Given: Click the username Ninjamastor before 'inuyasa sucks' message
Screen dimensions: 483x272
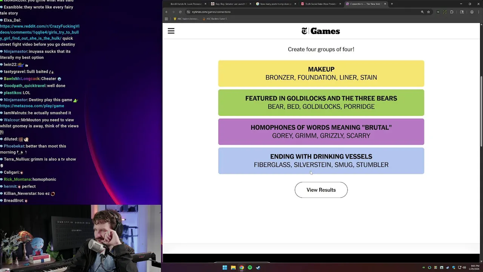Looking at the screenshot, I should tap(15, 51).
